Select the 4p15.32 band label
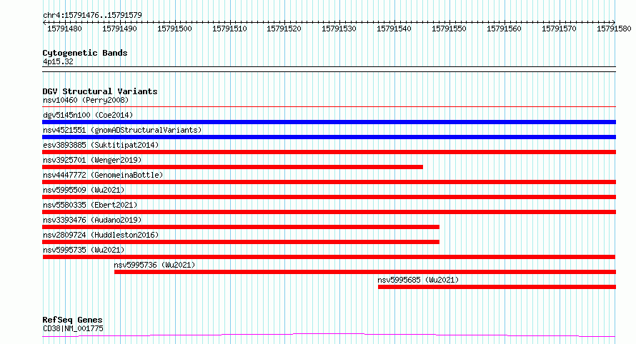This screenshot has height=344, width=636. pos(58,61)
